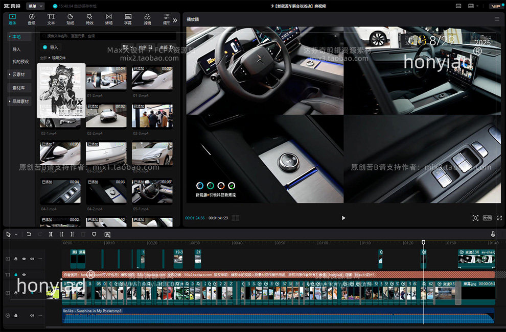506x332 pixels.
Task: Open the 排序 sort dropdown
Action: point(145,47)
